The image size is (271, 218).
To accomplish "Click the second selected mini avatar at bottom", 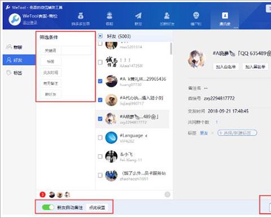I will point(60,195).
